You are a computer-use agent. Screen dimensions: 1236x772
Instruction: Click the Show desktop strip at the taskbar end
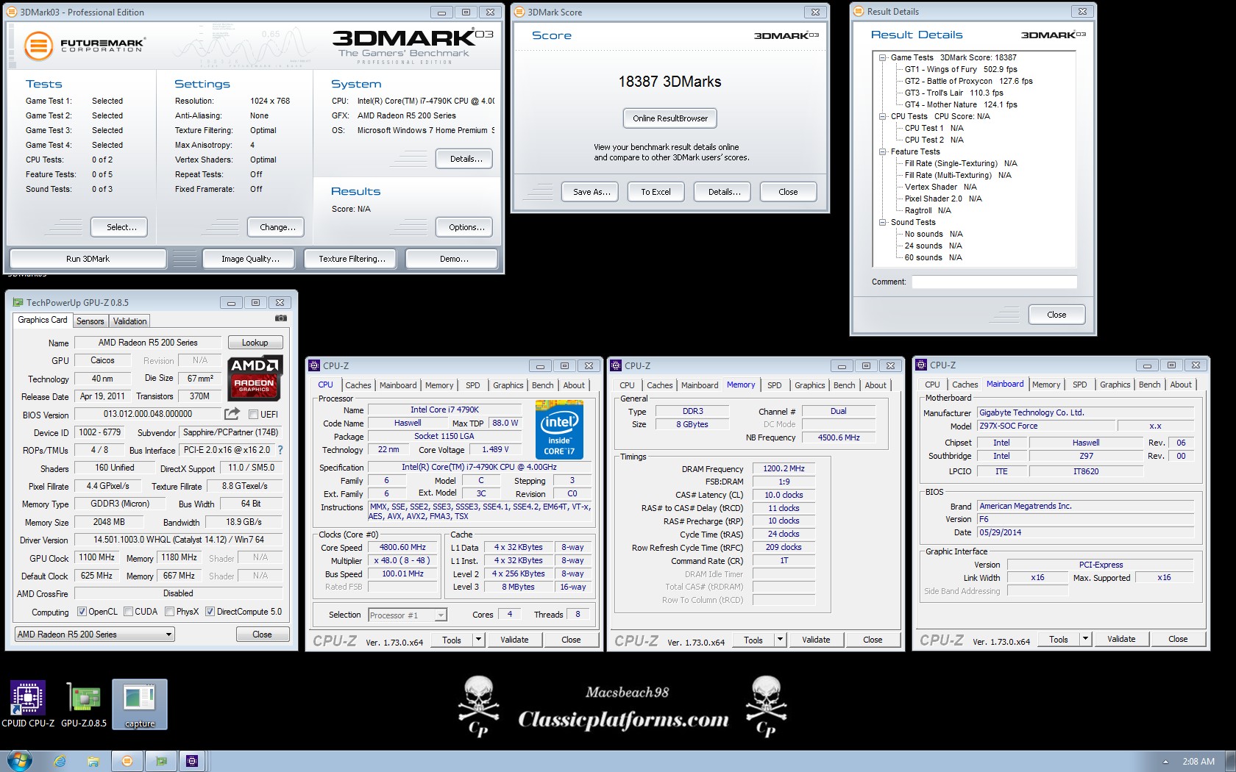tap(1231, 762)
